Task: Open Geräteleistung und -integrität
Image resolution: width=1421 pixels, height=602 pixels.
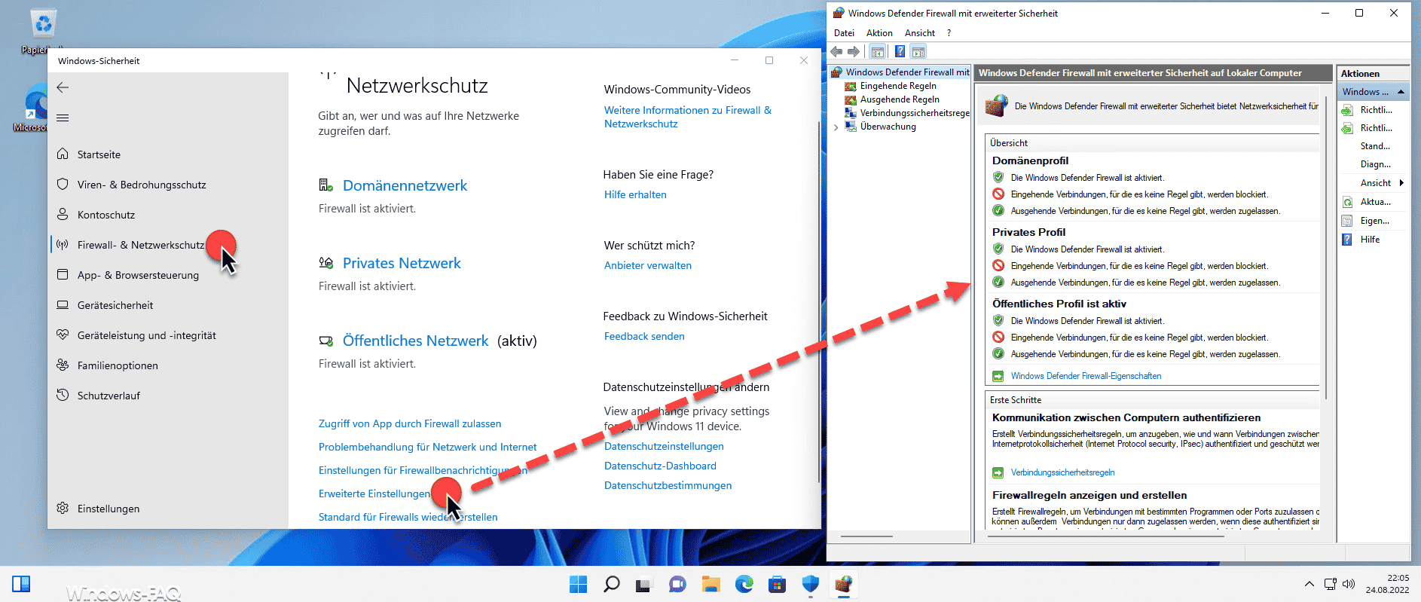Action: point(146,335)
